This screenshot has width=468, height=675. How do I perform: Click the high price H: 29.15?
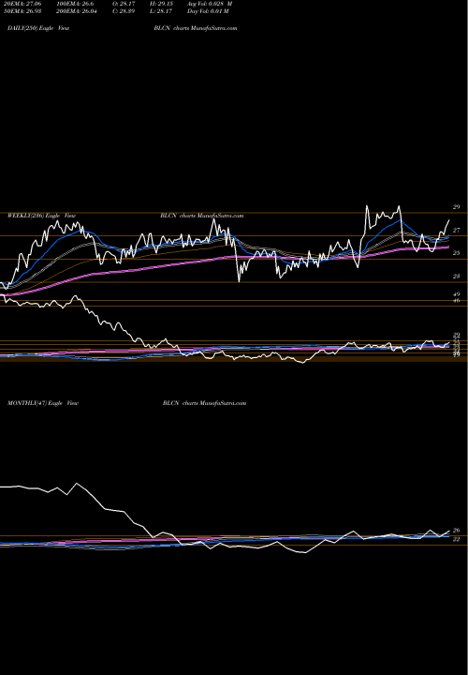tap(161, 4)
